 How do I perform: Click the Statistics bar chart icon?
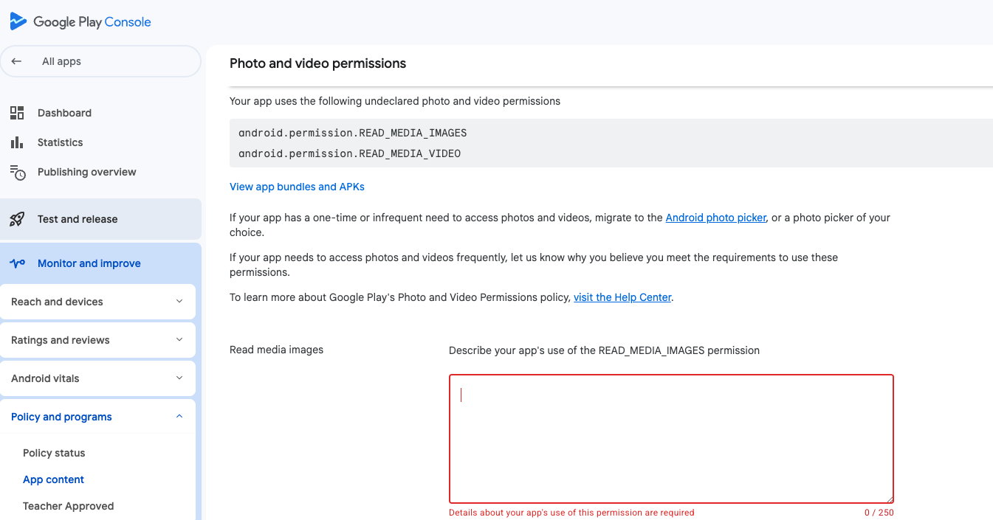[x=17, y=142]
